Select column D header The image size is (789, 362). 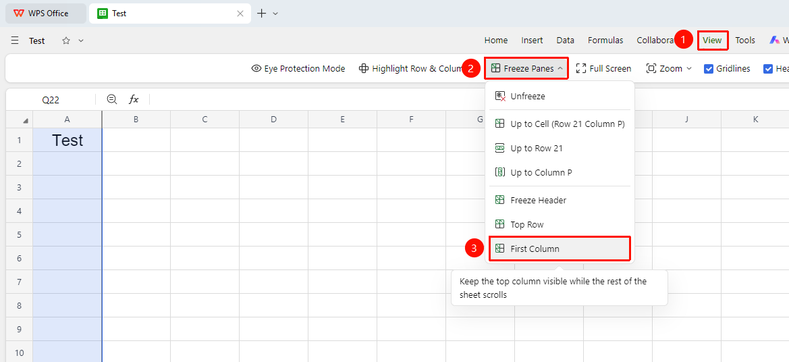[274, 120]
